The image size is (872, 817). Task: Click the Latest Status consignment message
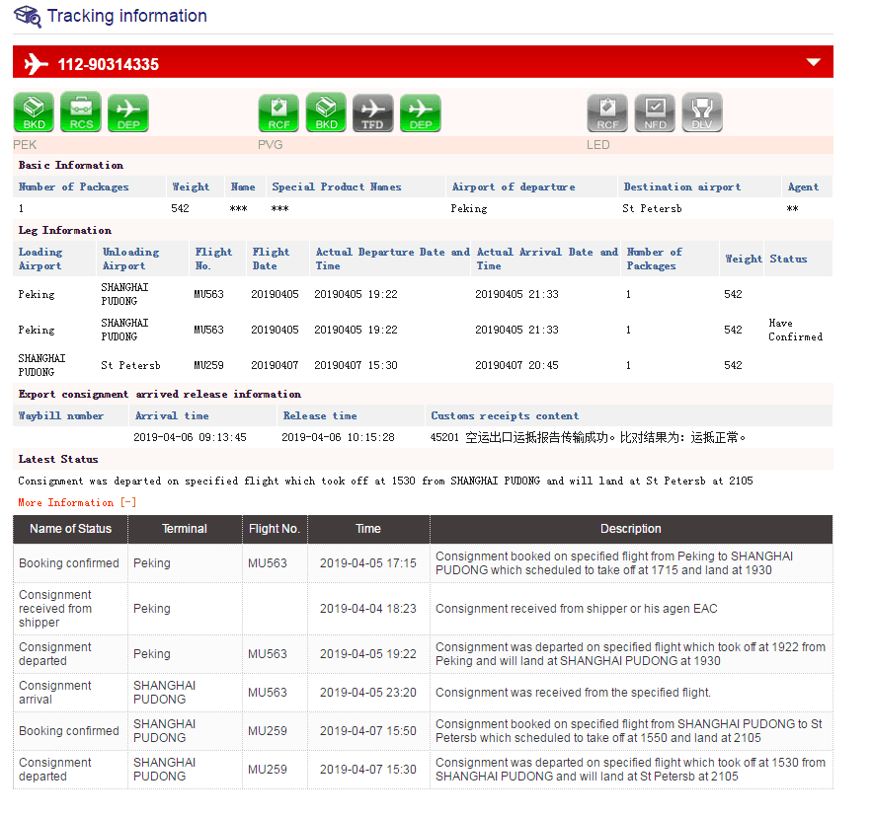385,481
